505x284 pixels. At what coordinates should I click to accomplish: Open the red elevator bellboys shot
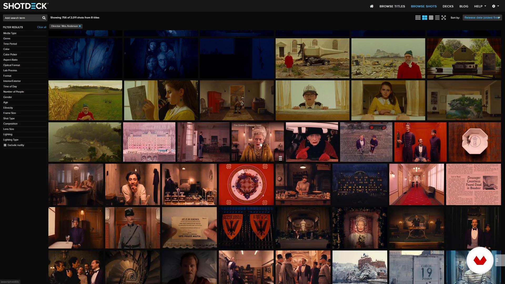click(420, 142)
